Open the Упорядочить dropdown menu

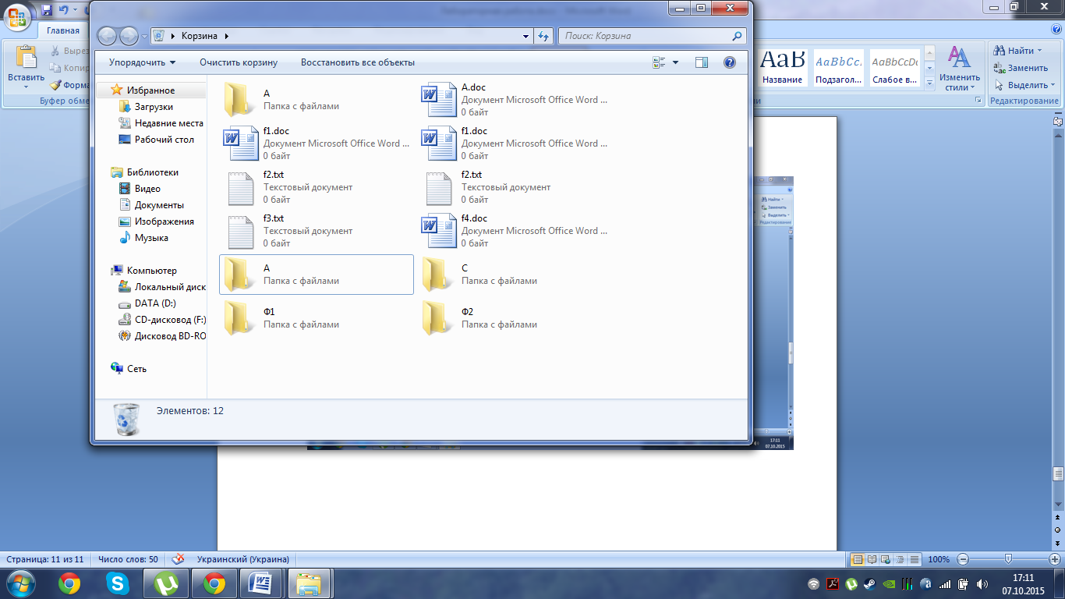[143, 62]
